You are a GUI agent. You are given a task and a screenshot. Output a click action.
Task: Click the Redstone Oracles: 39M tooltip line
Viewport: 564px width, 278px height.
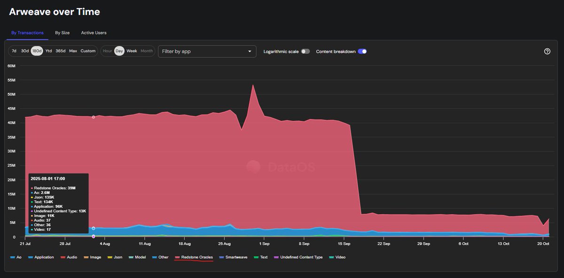pyautogui.click(x=53, y=188)
